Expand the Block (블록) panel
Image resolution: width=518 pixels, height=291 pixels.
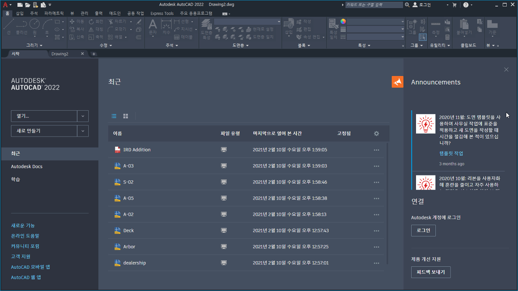click(x=304, y=45)
